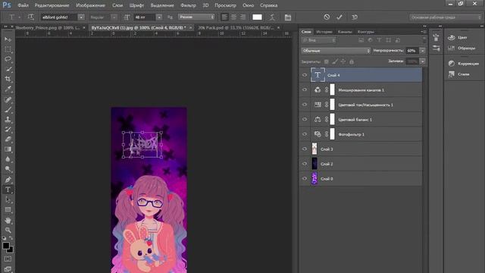
Task: Open the workspace switcher dropdown
Action: point(446,17)
